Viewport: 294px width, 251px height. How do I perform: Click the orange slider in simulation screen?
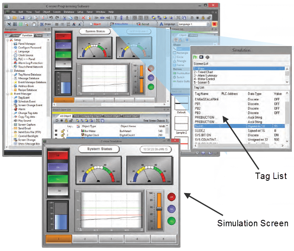tap(159, 208)
